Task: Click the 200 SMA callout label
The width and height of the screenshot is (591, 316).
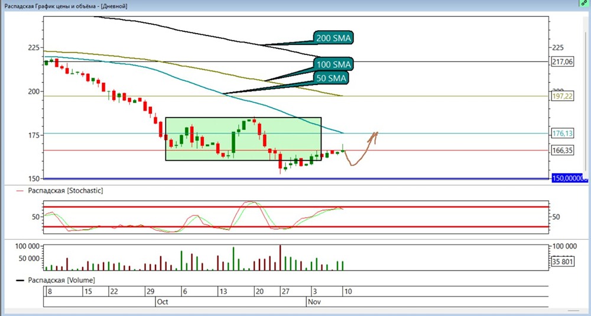Action: tap(334, 38)
